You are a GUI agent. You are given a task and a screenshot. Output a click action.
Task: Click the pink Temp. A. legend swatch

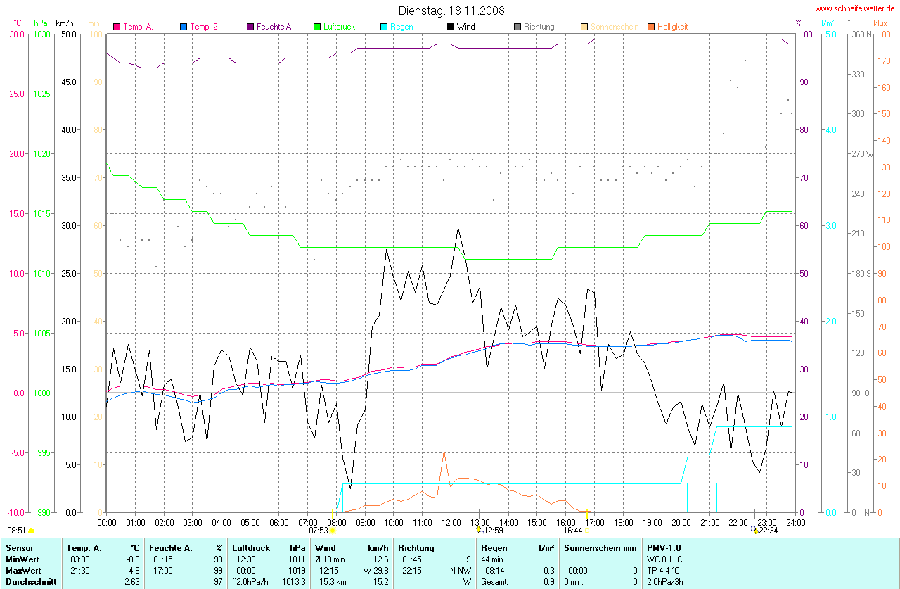117,27
